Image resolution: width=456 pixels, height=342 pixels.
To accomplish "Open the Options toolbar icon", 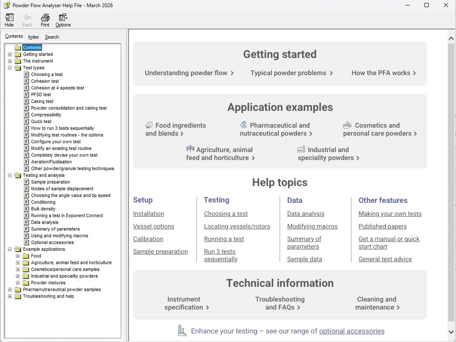I will (x=63, y=17).
